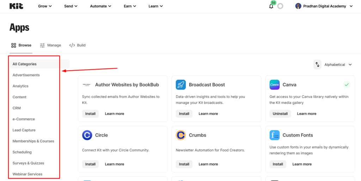Select the e-Commerce category

pyautogui.click(x=24, y=119)
